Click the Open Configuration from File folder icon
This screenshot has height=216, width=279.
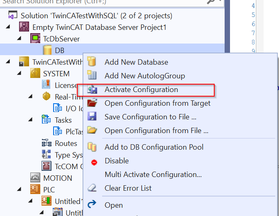tap(92, 130)
